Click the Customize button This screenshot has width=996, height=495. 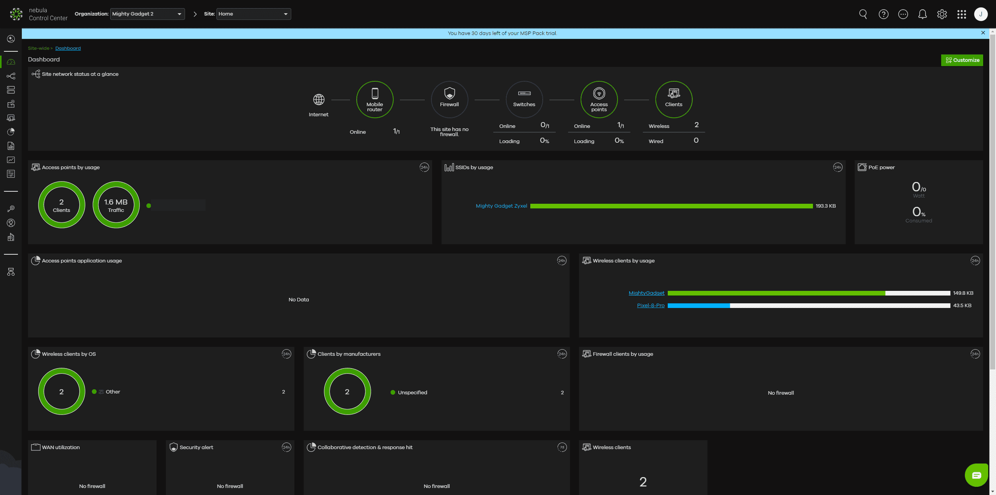coord(962,60)
